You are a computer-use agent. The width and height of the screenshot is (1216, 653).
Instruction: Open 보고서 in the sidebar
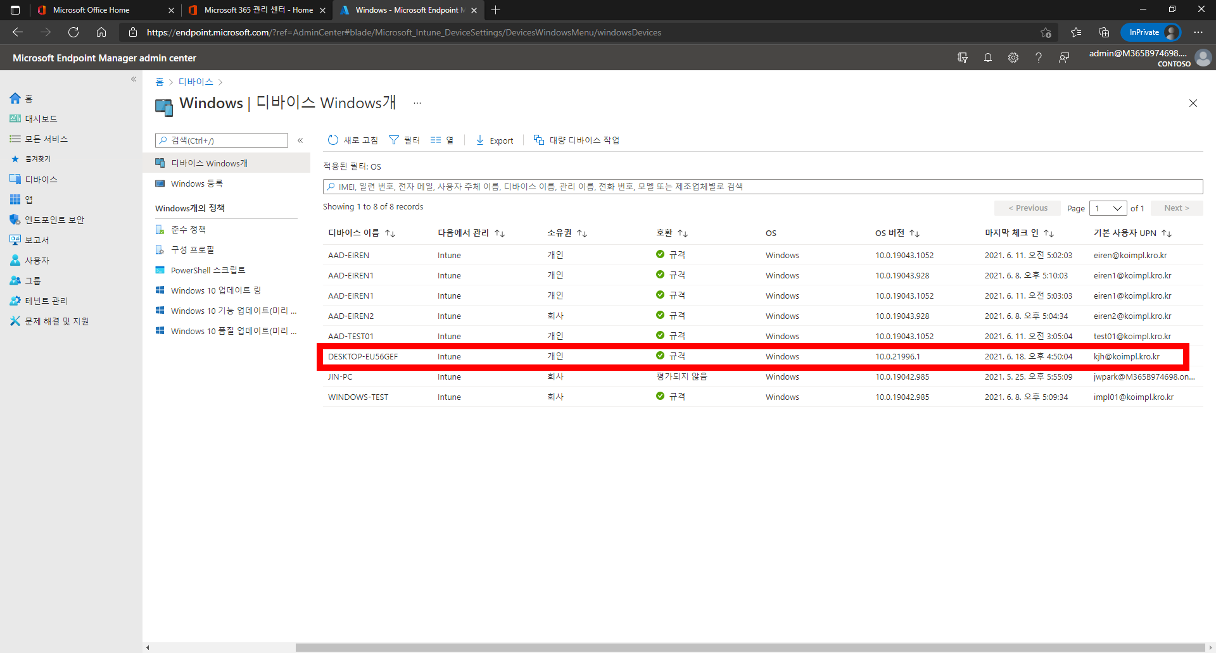click(x=29, y=240)
